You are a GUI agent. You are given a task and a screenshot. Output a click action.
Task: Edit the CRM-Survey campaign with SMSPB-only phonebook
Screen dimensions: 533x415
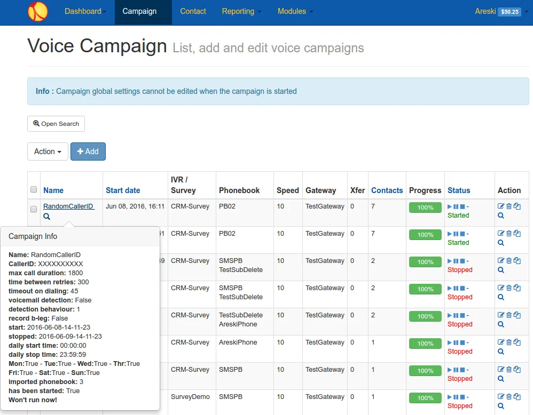(501, 369)
